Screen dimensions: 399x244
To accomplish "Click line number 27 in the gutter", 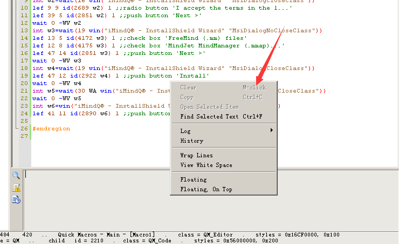I will pyautogui.click(x=23, y=136).
